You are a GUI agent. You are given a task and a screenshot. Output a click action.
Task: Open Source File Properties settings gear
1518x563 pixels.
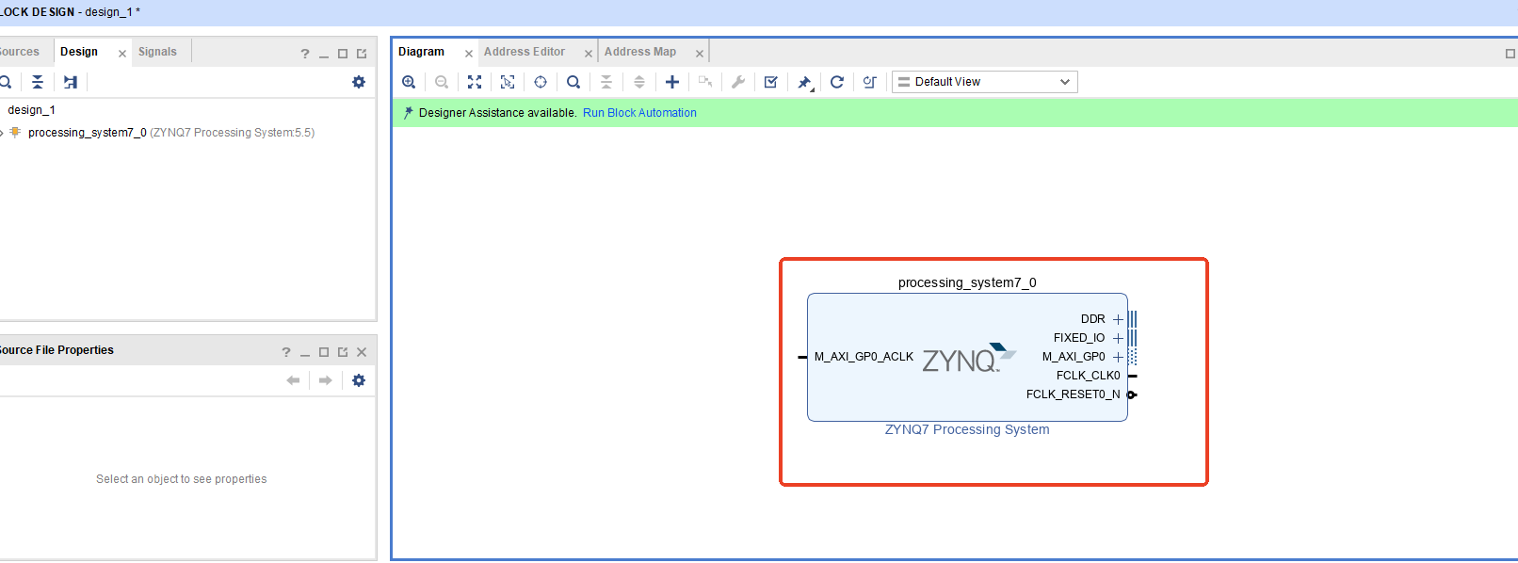(359, 380)
